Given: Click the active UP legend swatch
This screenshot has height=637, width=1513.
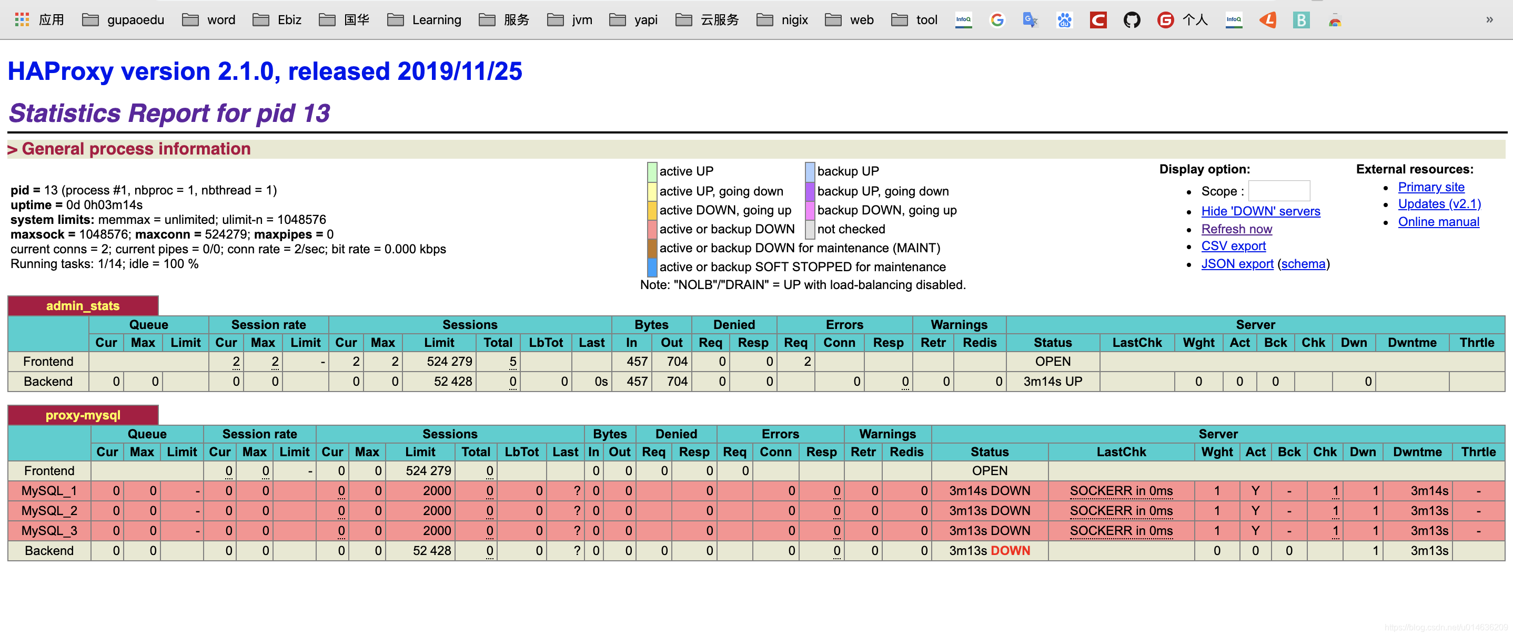Looking at the screenshot, I should tap(651, 172).
